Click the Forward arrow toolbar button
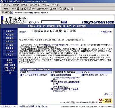 click(13, 9)
